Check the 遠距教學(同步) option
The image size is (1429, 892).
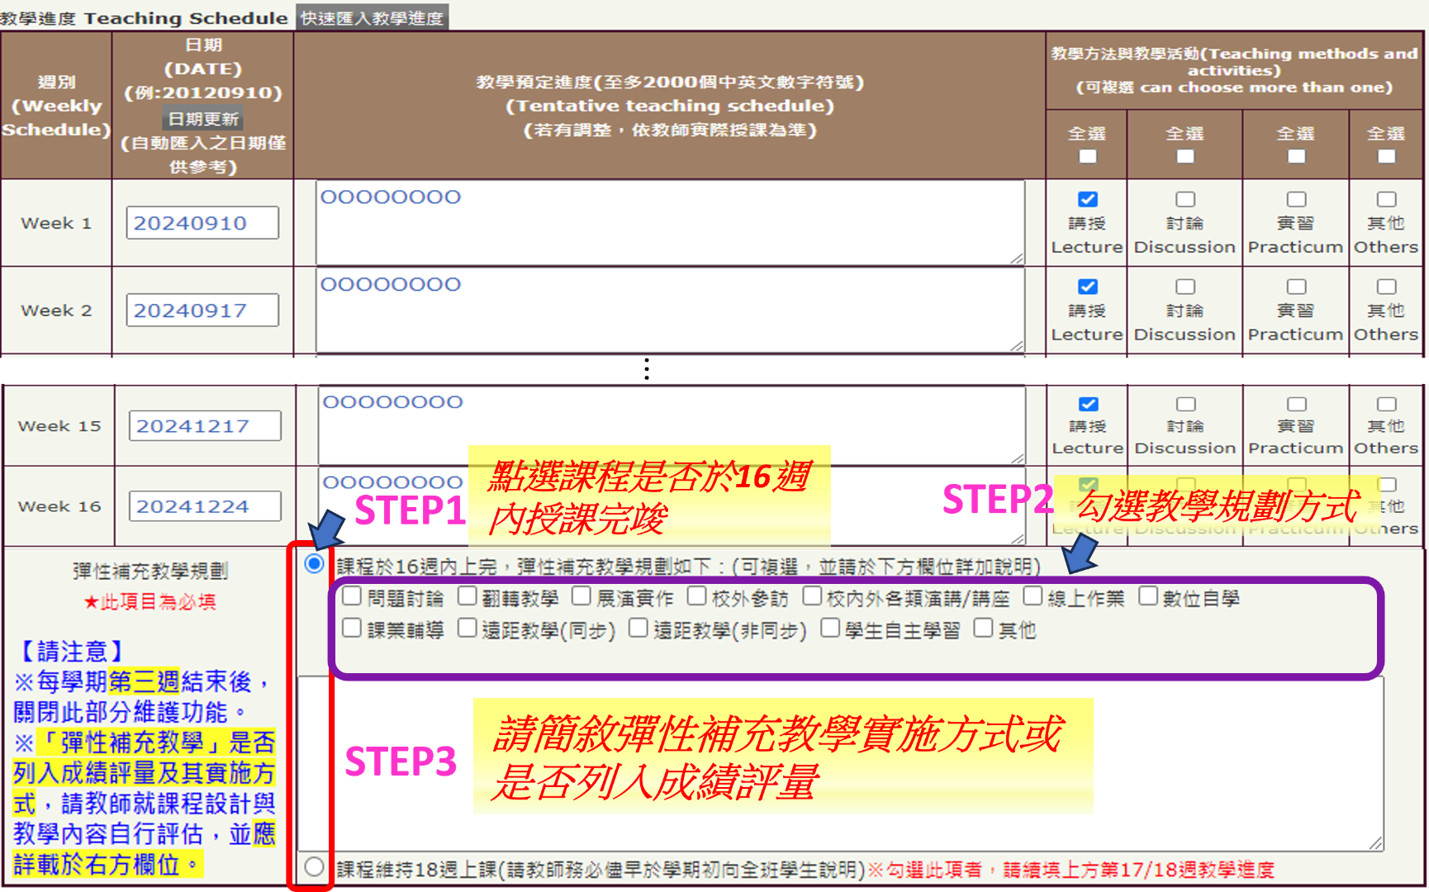pyautogui.click(x=468, y=629)
